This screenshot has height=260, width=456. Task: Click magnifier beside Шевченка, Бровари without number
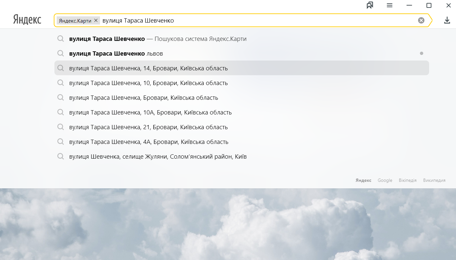(61, 97)
